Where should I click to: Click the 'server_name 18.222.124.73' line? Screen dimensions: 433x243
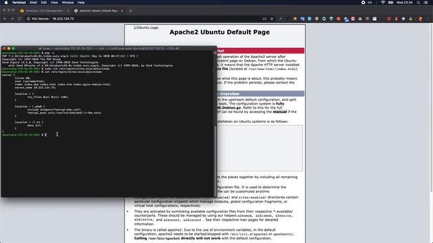point(35,88)
